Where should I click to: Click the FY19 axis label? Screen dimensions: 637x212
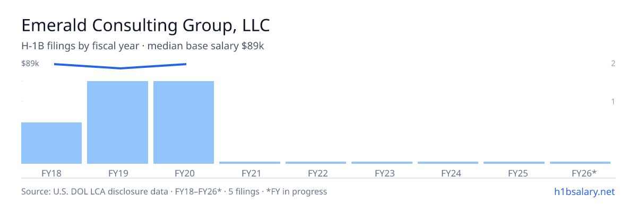click(x=118, y=173)
